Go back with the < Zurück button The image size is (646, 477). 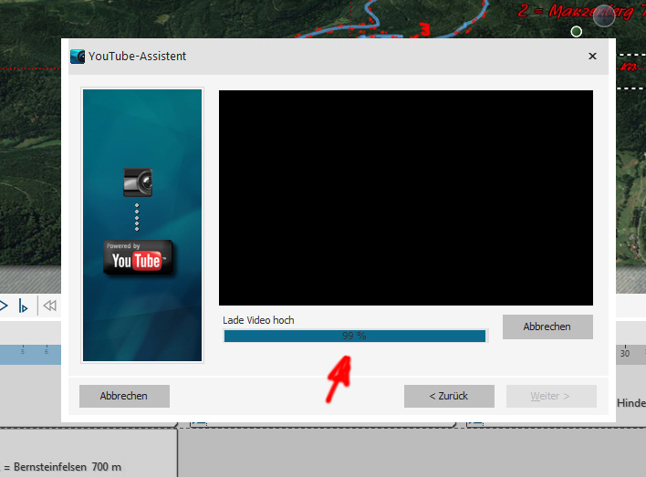point(449,396)
